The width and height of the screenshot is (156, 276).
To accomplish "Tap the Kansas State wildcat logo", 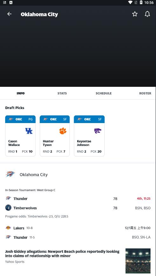I will coord(98,131).
